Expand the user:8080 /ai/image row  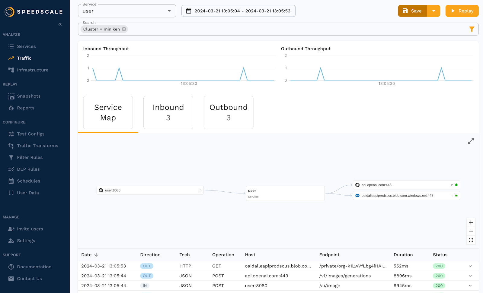470,286
